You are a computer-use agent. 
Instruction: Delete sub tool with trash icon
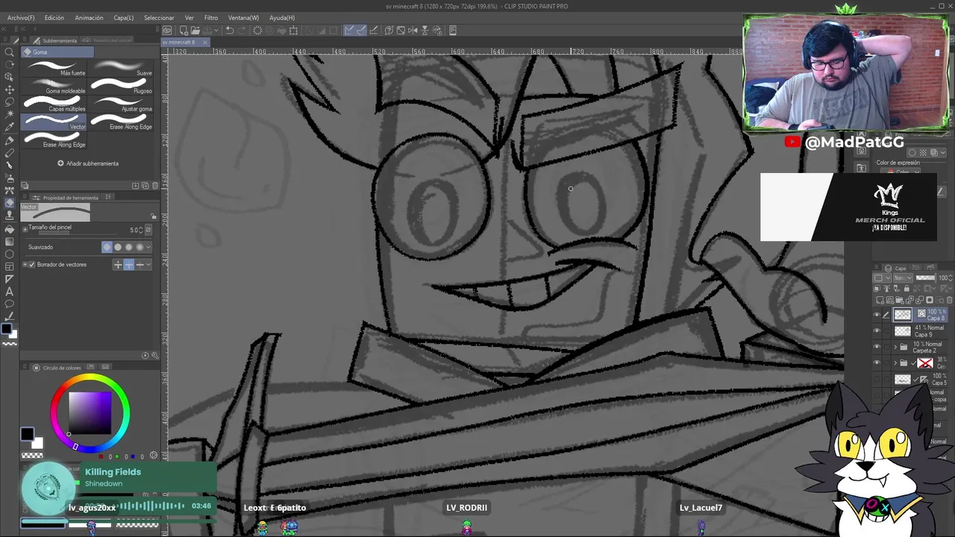pyautogui.click(x=154, y=186)
